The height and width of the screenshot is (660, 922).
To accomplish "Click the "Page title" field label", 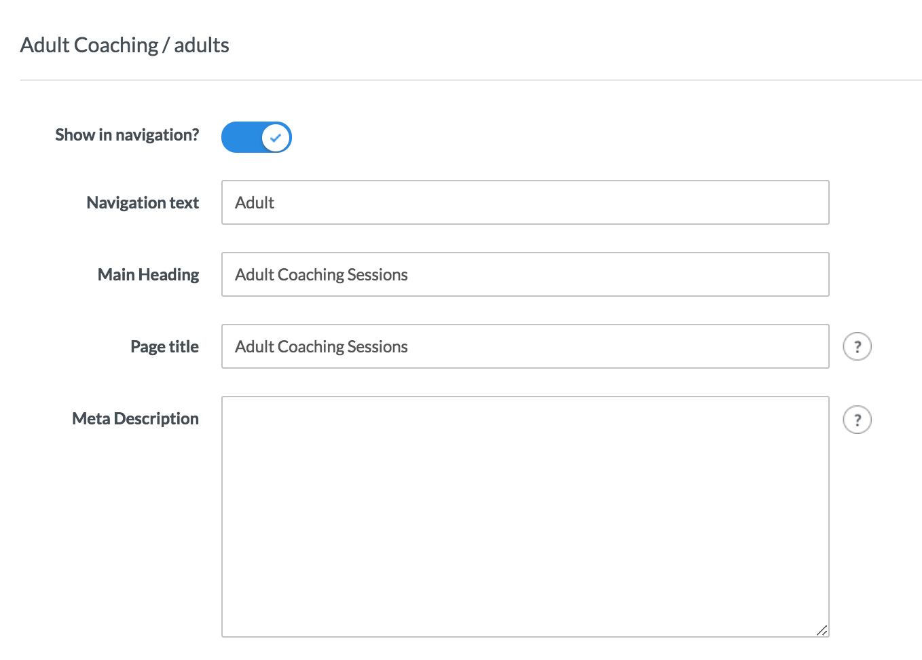I will click(164, 347).
